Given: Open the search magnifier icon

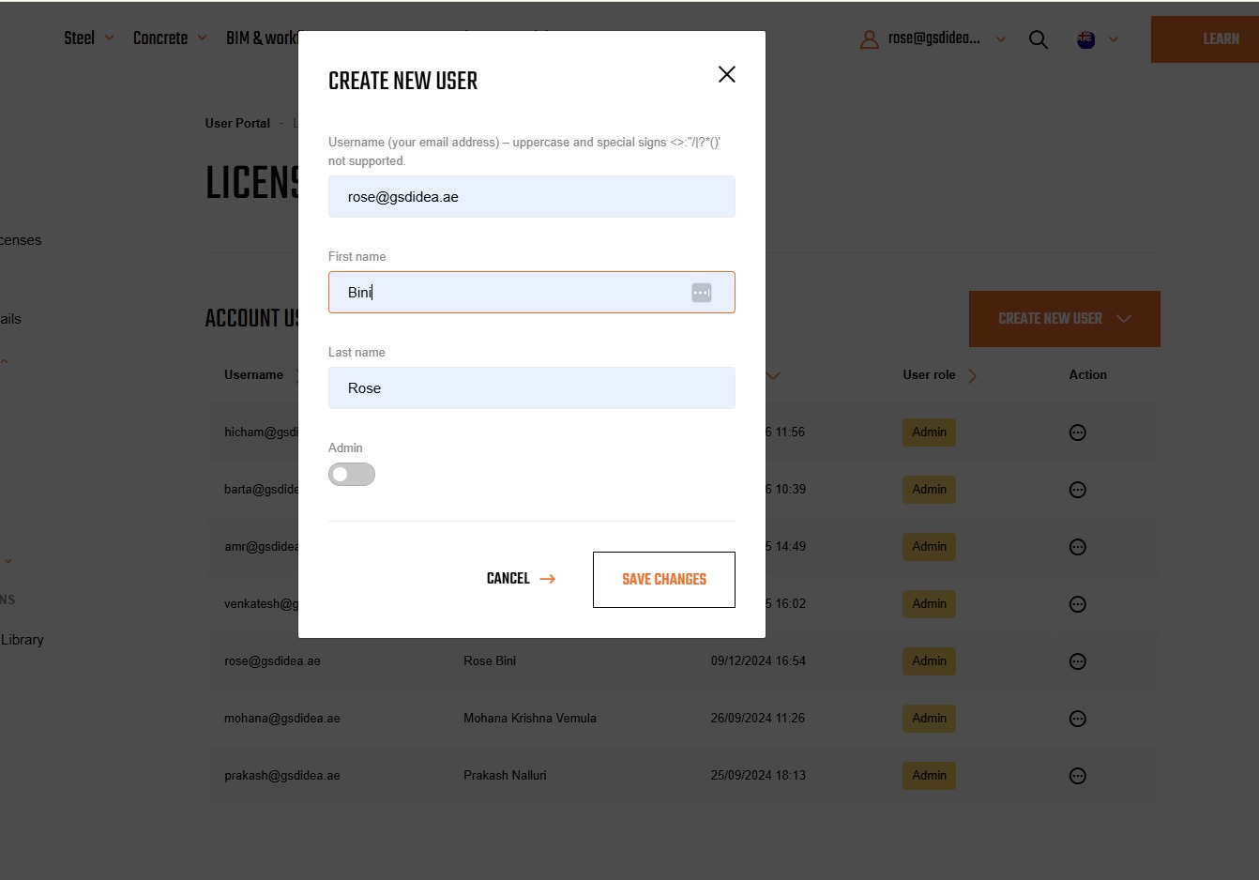Looking at the screenshot, I should pos(1038,39).
